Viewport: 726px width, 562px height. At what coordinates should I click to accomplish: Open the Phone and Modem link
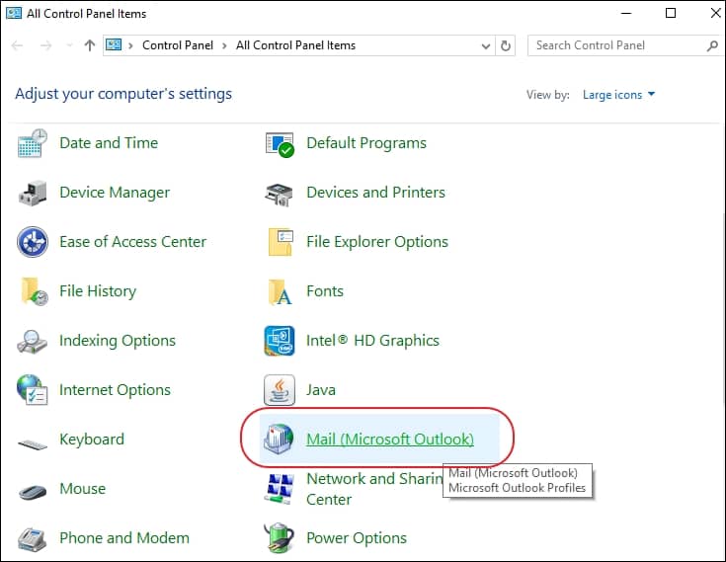click(x=124, y=538)
